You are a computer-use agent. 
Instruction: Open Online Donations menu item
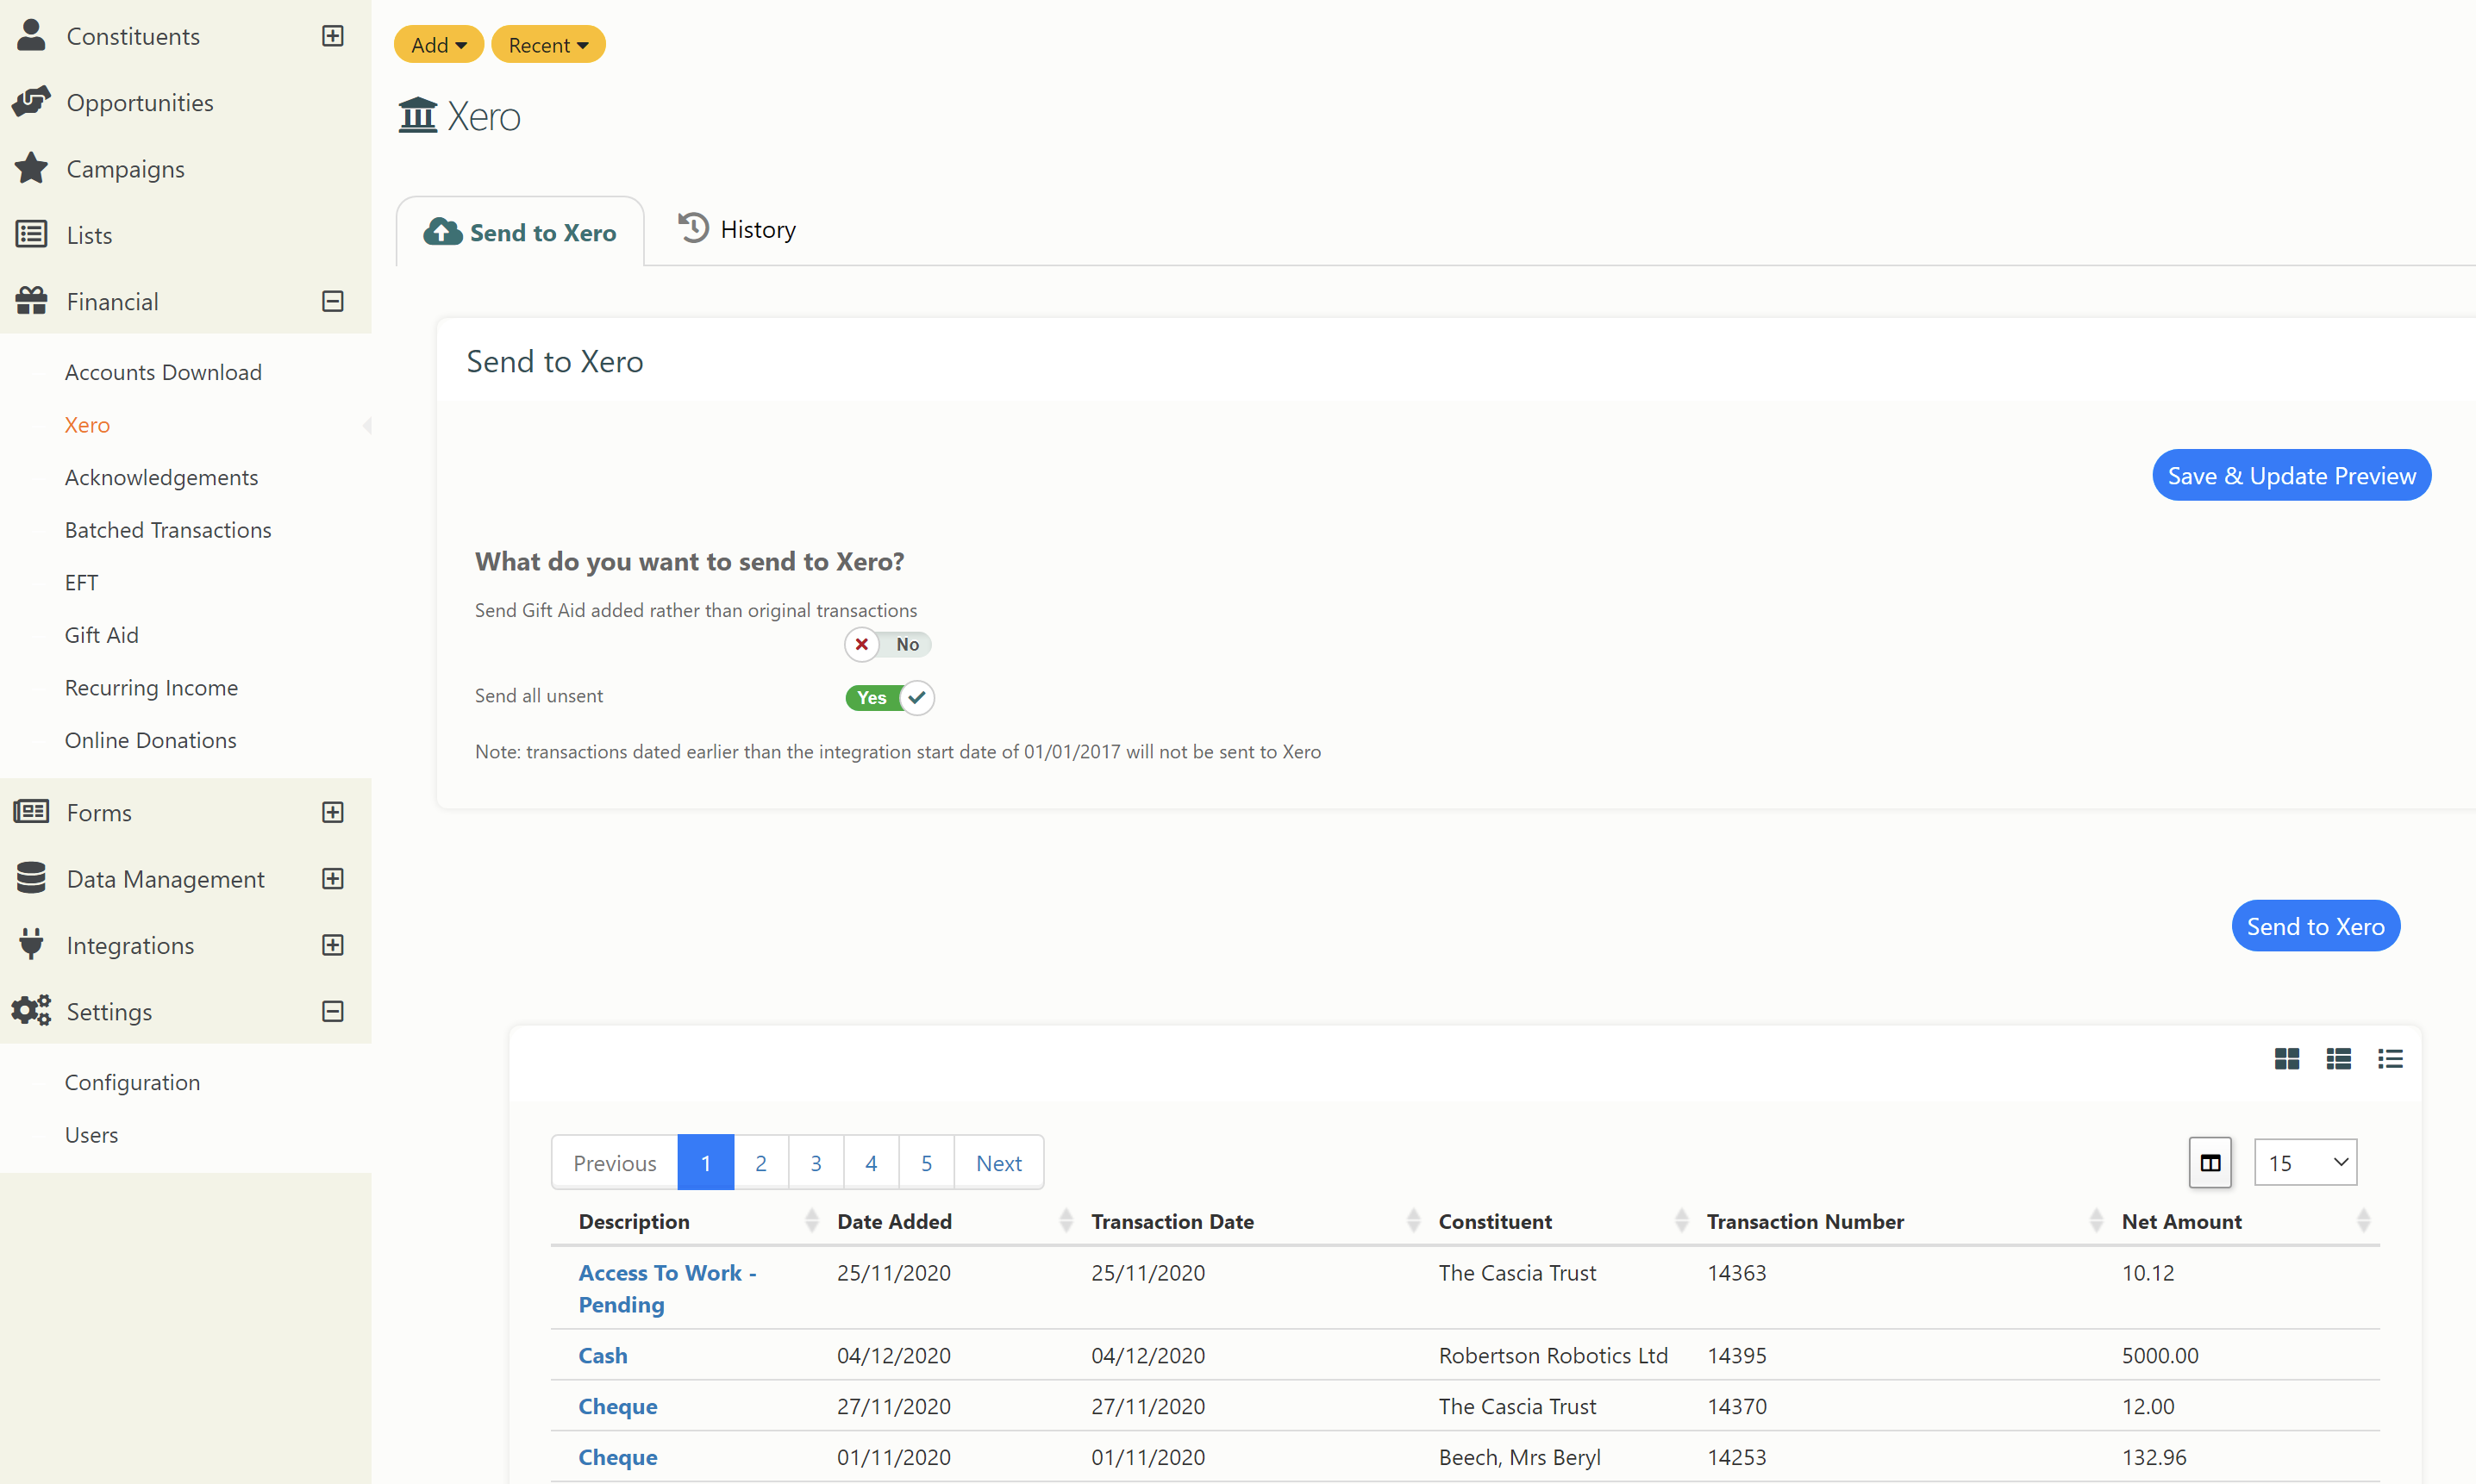coord(151,740)
